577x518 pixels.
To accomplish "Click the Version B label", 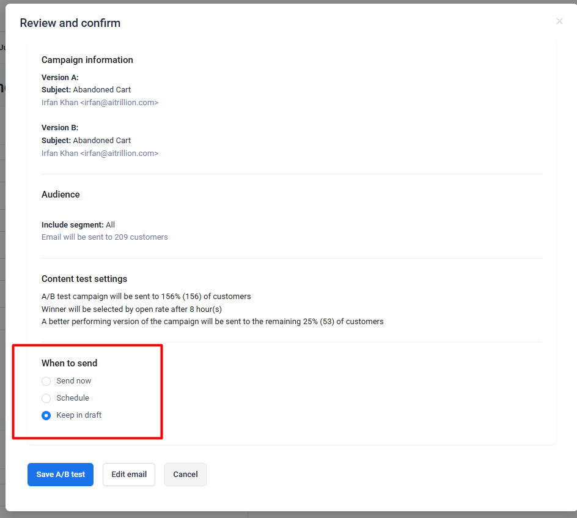I will tap(60, 128).
